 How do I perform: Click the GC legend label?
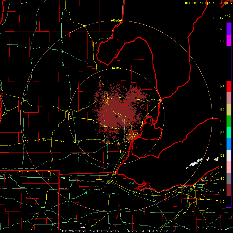[x=222, y=179]
